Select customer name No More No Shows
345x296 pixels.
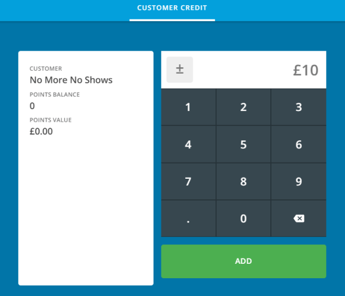(71, 80)
